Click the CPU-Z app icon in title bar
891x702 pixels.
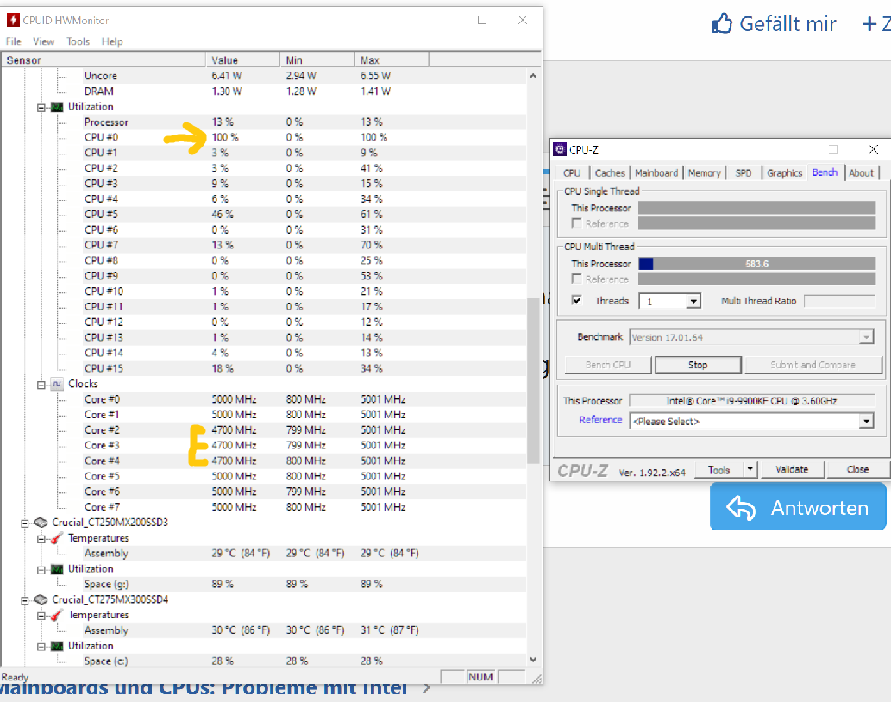coord(560,149)
